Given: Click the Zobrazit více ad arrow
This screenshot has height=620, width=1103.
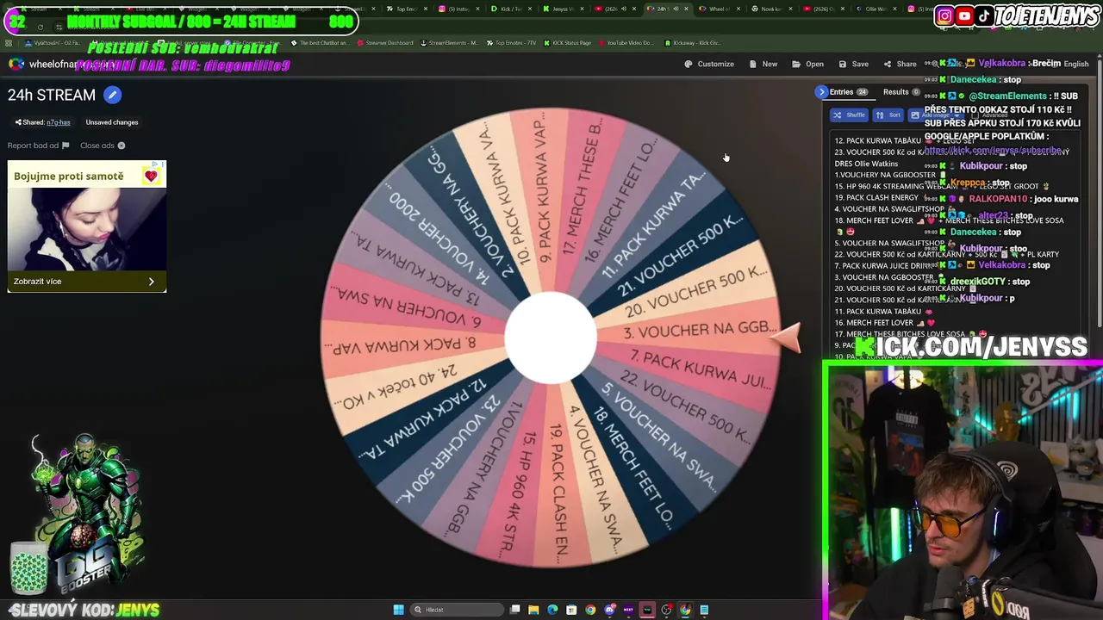Looking at the screenshot, I should click(151, 282).
